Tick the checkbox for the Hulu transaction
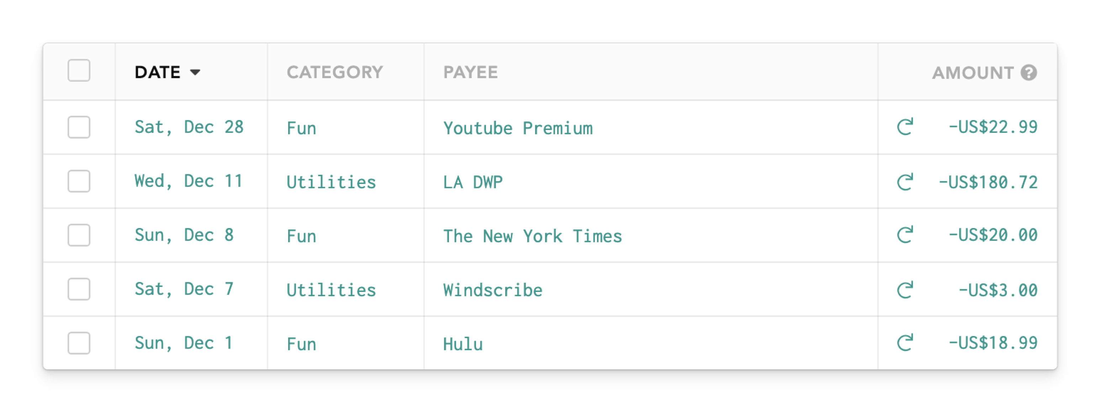1100x412 pixels. 79,343
